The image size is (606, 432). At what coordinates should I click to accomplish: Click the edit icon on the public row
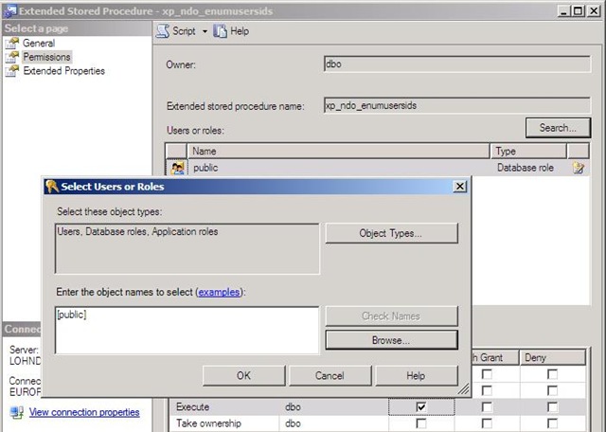(579, 168)
